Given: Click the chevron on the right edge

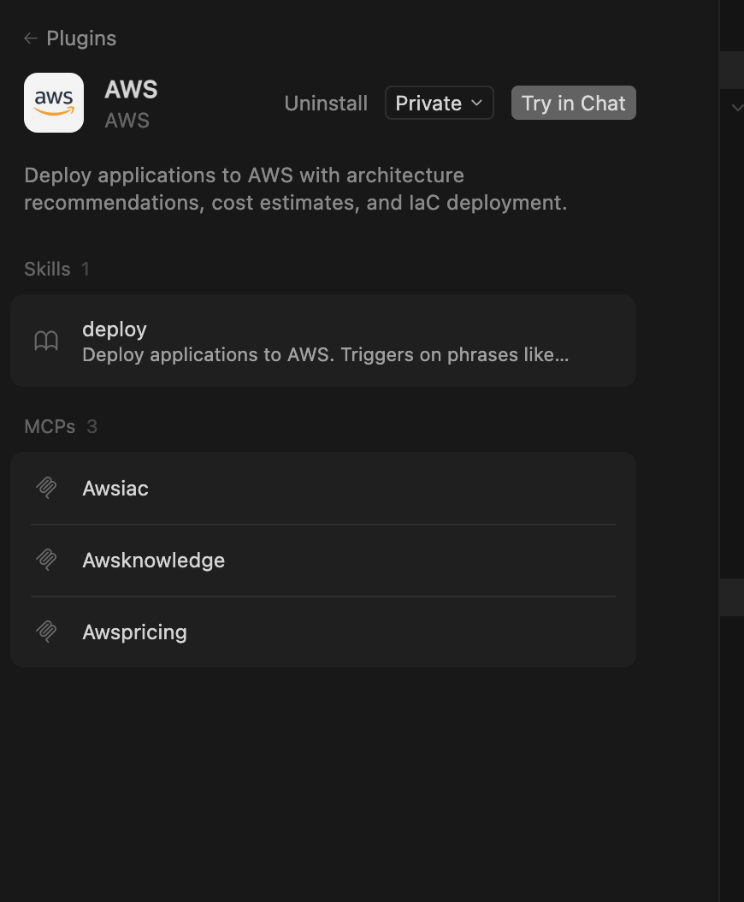Looking at the screenshot, I should point(737,108).
